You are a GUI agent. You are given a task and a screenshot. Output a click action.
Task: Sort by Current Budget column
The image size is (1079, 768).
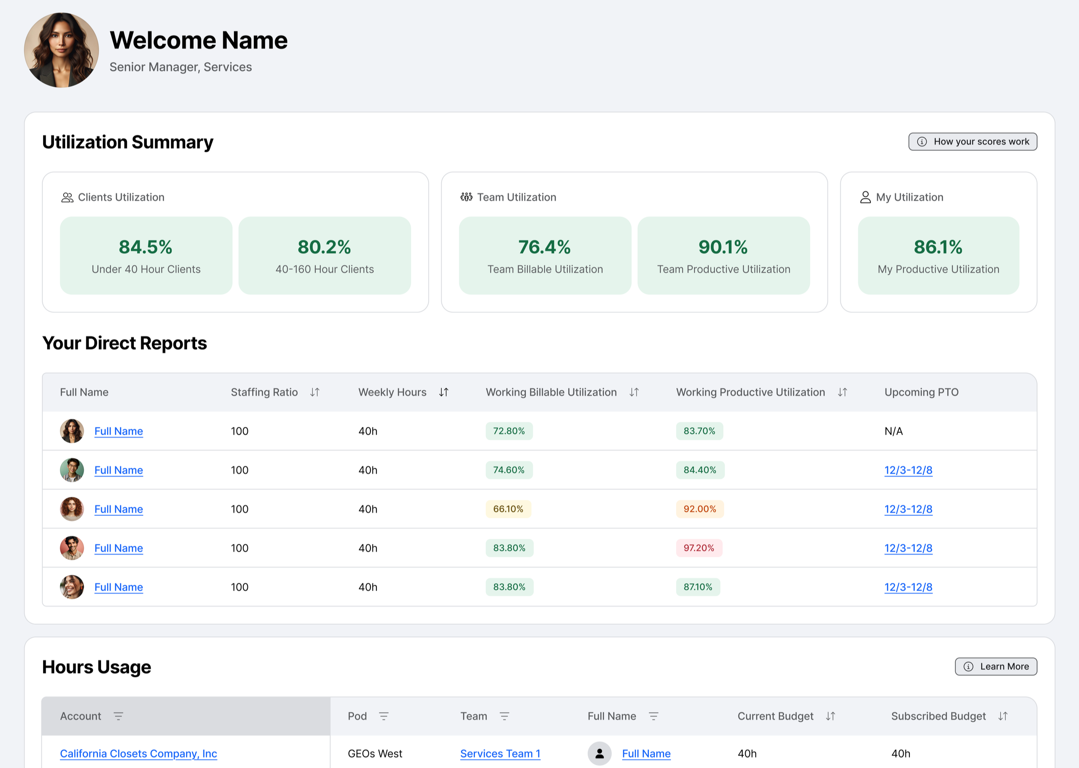[830, 716]
